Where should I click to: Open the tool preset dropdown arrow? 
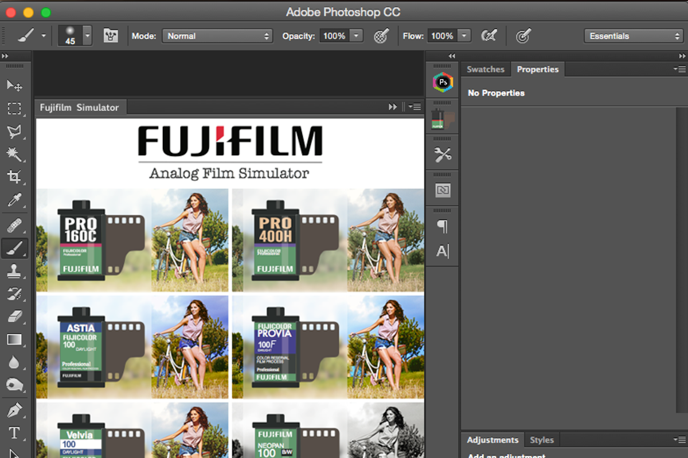tap(44, 35)
